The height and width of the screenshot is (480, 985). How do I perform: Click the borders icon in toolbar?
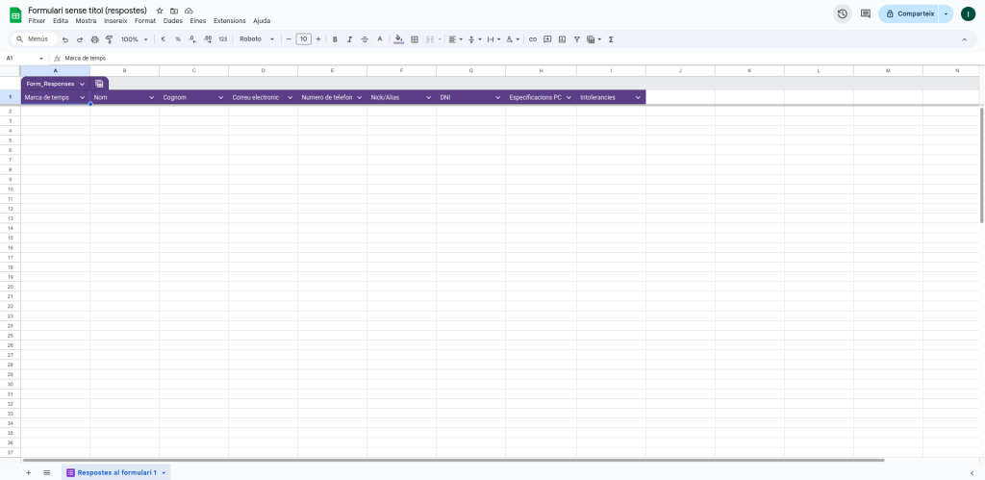tap(415, 39)
